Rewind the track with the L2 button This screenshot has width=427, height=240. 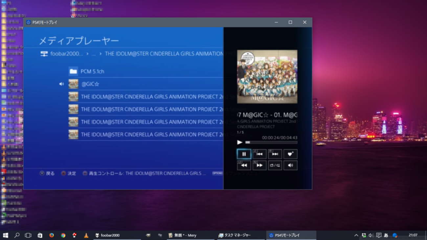click(244, 165)
